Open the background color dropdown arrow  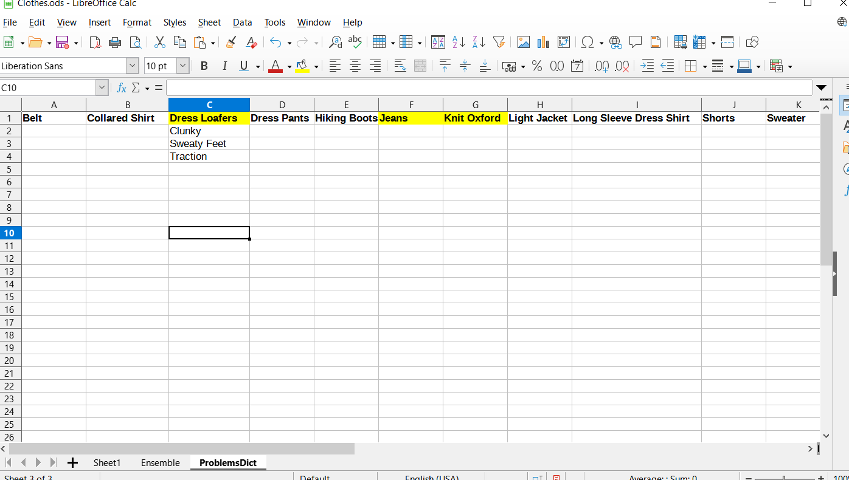[x=316, y=66]
